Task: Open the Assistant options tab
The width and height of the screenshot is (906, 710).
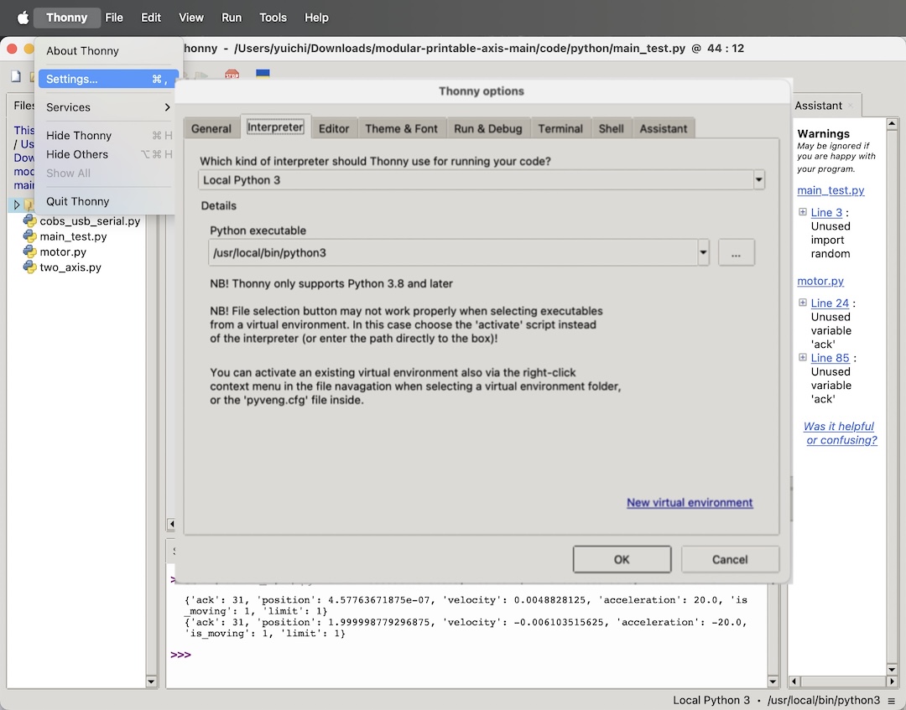Action: tap(664, 128)
